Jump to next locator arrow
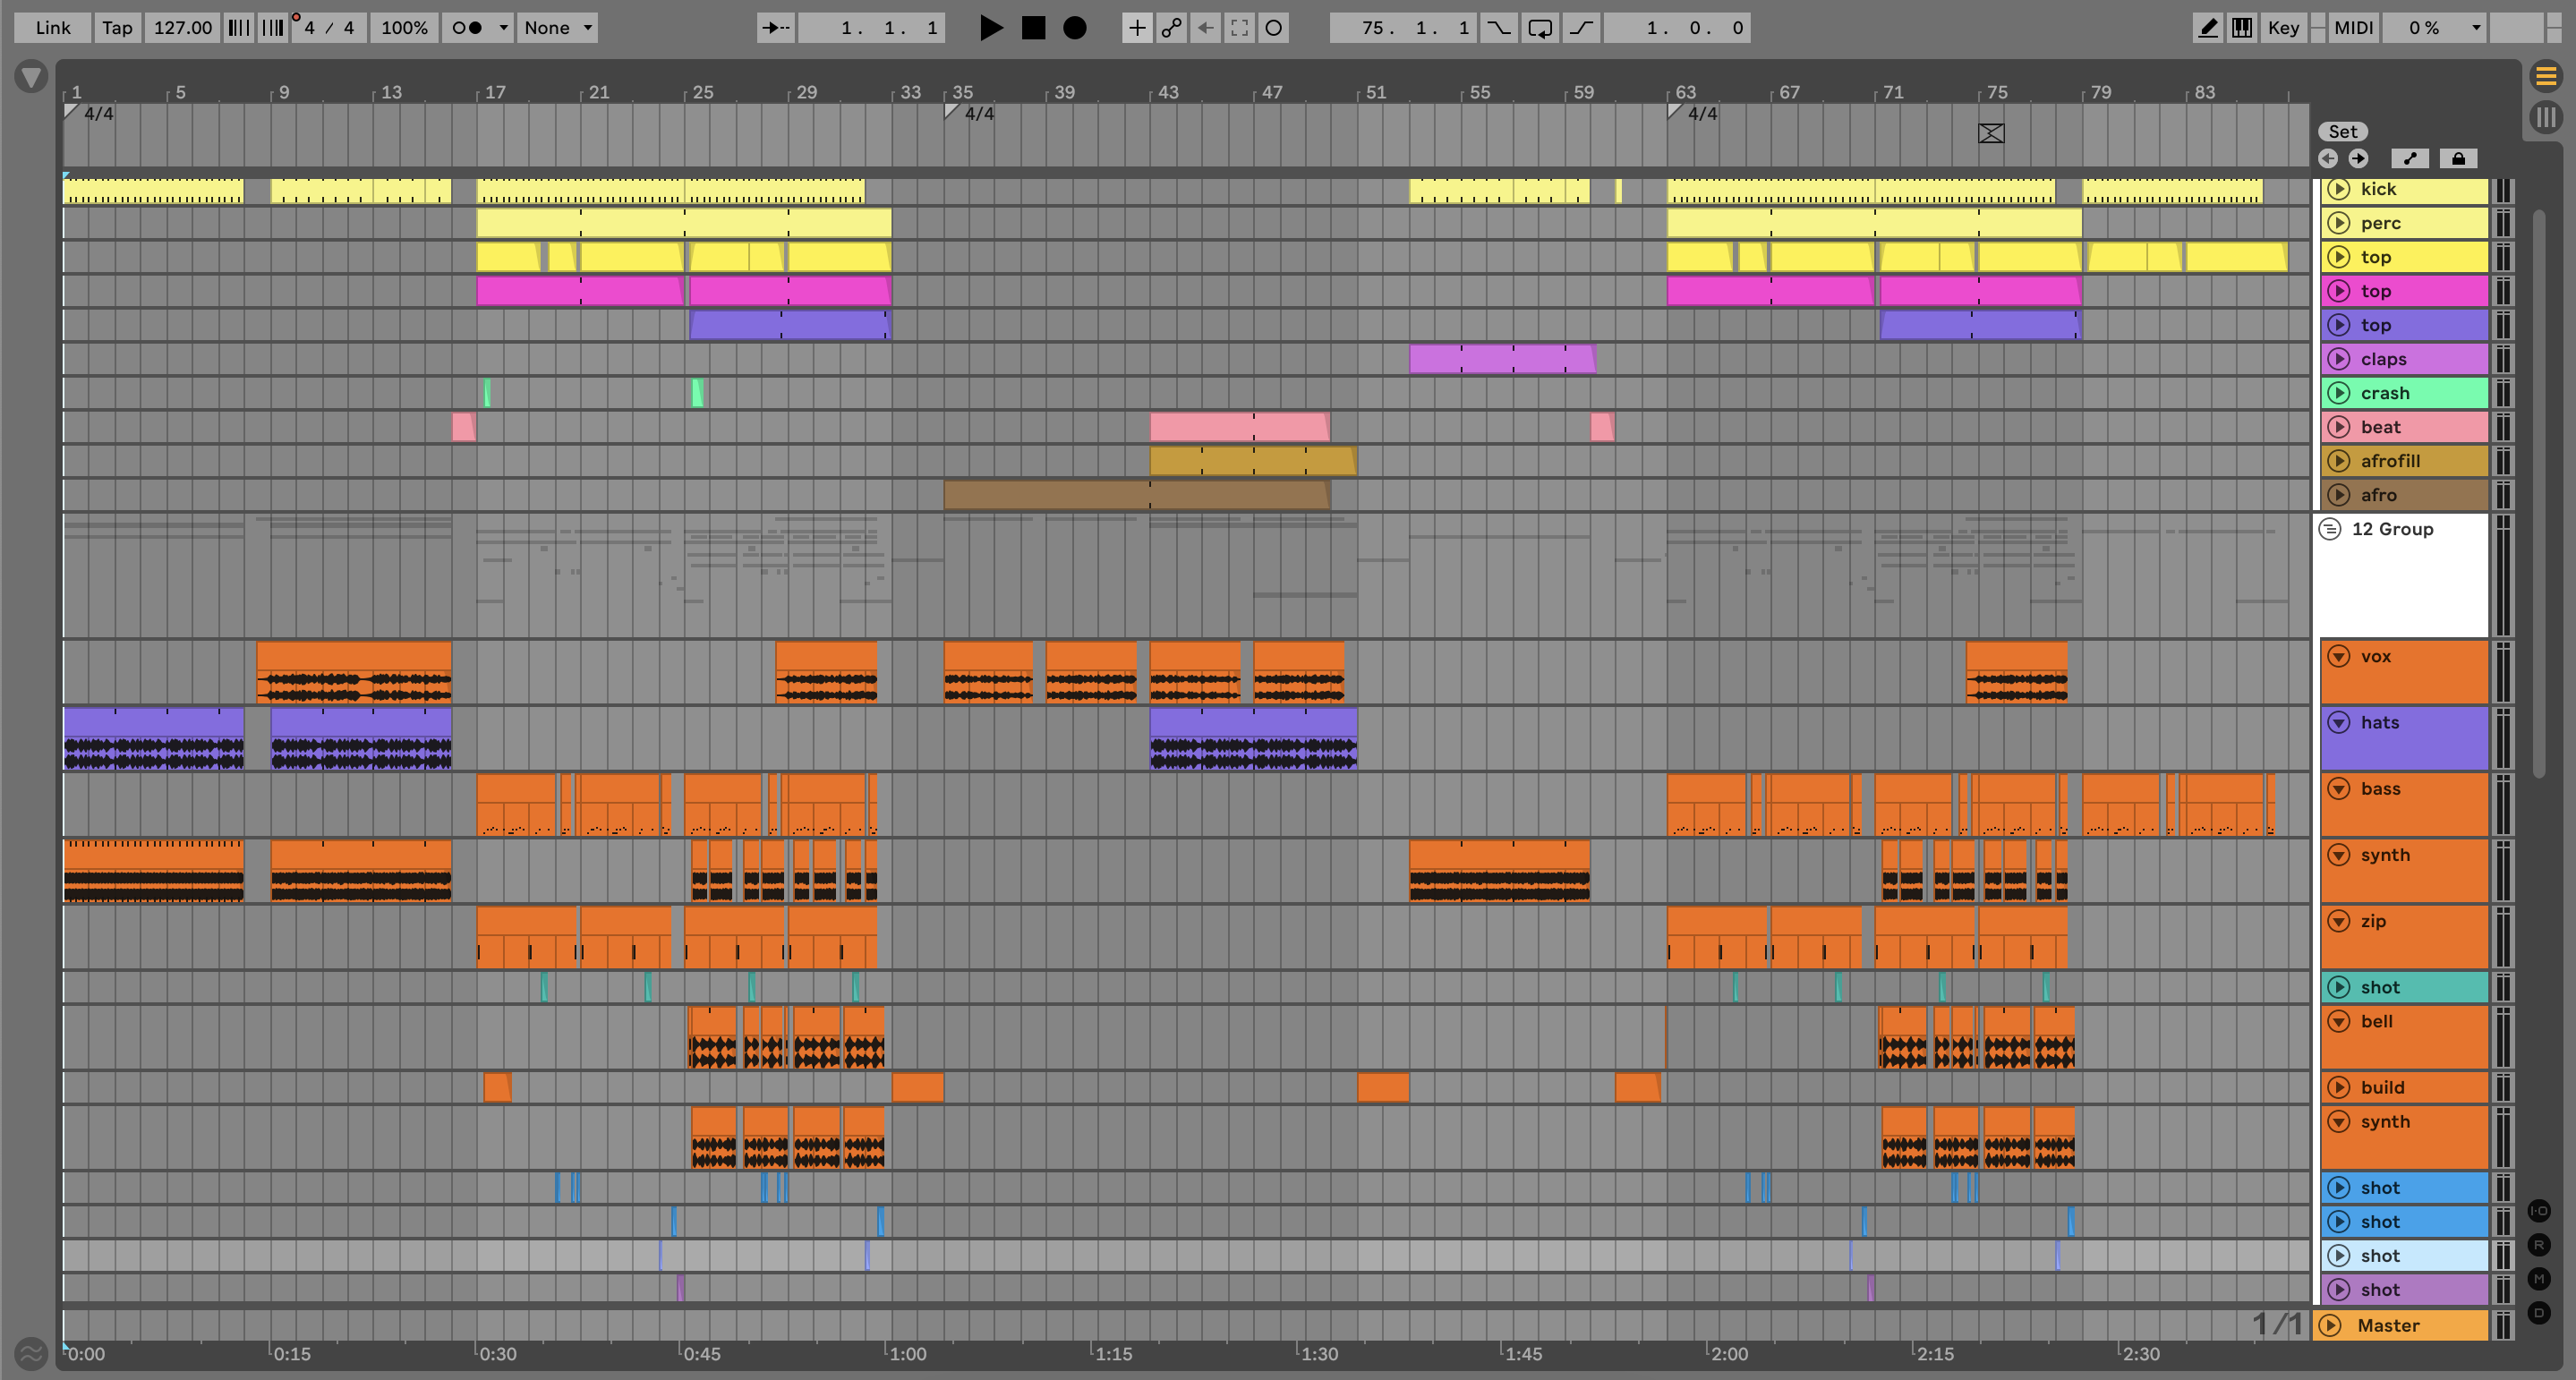 point(2358,158)
